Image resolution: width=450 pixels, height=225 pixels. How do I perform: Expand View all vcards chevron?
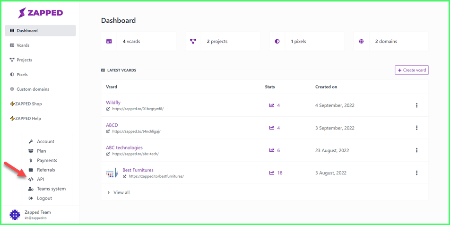[x=109, y=192]
